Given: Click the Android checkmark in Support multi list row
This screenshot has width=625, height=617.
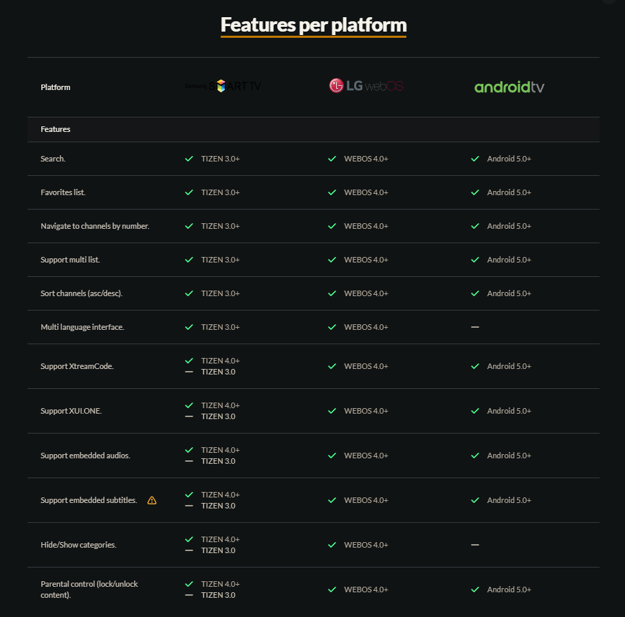Looking at the screenshot, I should (475, 260).
